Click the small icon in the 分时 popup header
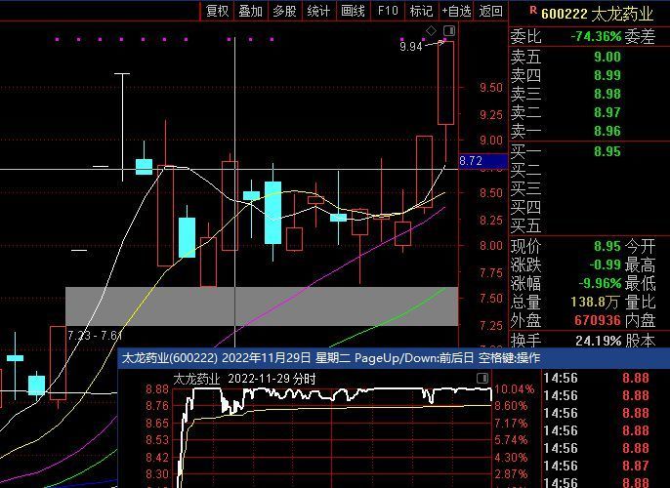This screenshot has width=670, height=488. [x=482, y=378]
